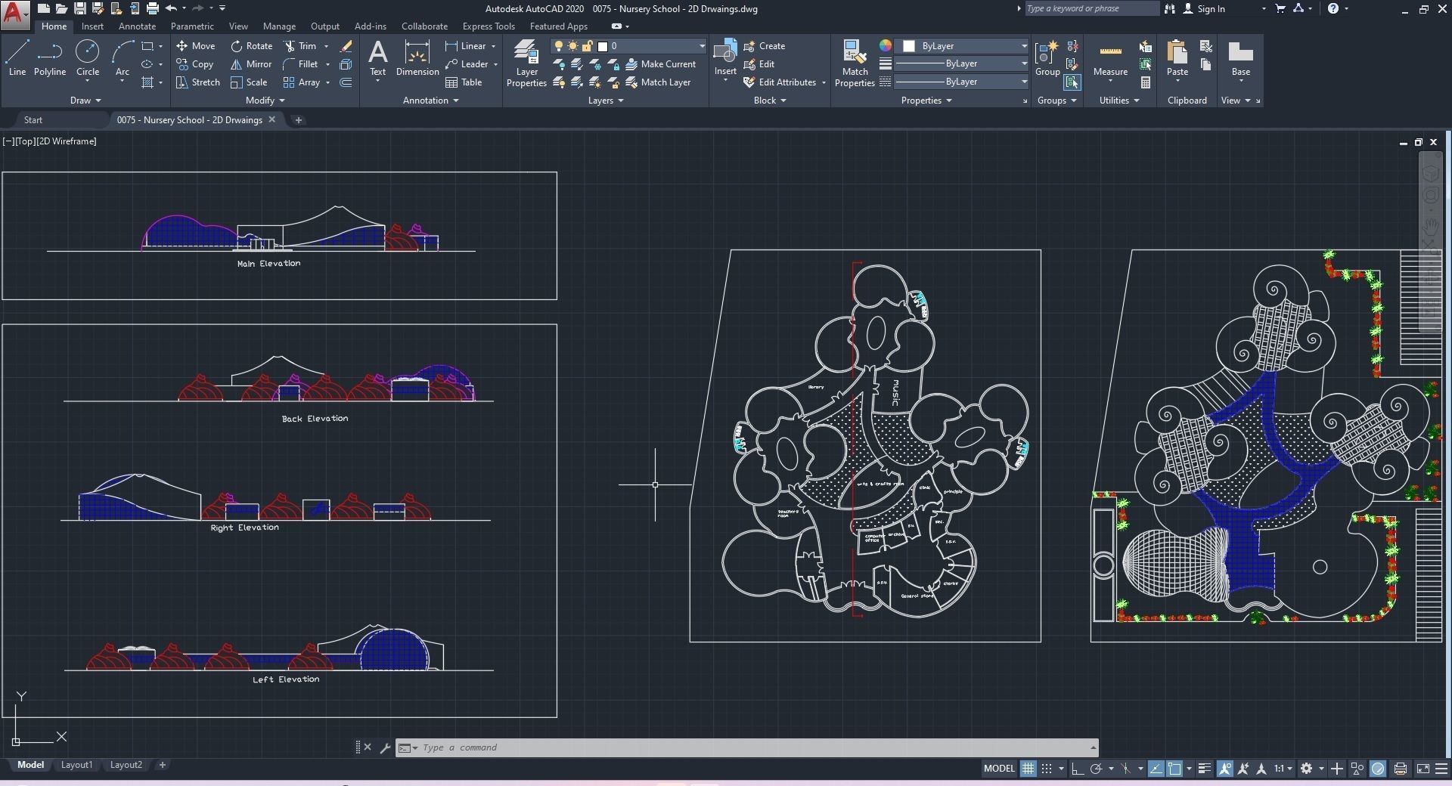This screenshot has width=1452, height=786.
Task: Toggle annotation objects visibility in status bar
Action: tap(1224, 769)
